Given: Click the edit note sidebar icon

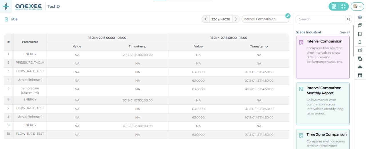Looking at the screenshot, I should coord(360,51).
